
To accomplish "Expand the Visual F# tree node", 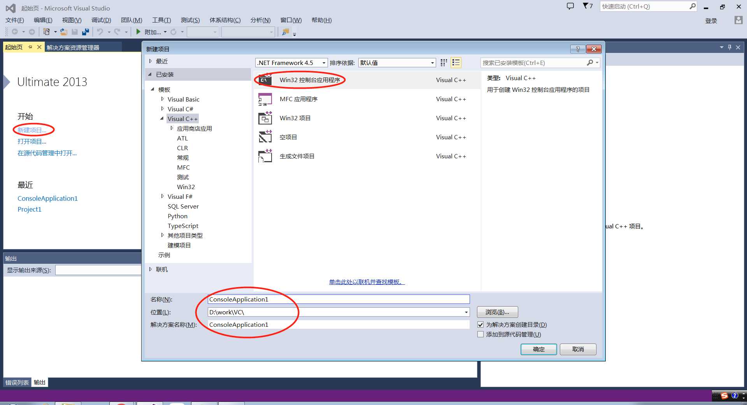I will click(x=162, y=196).
